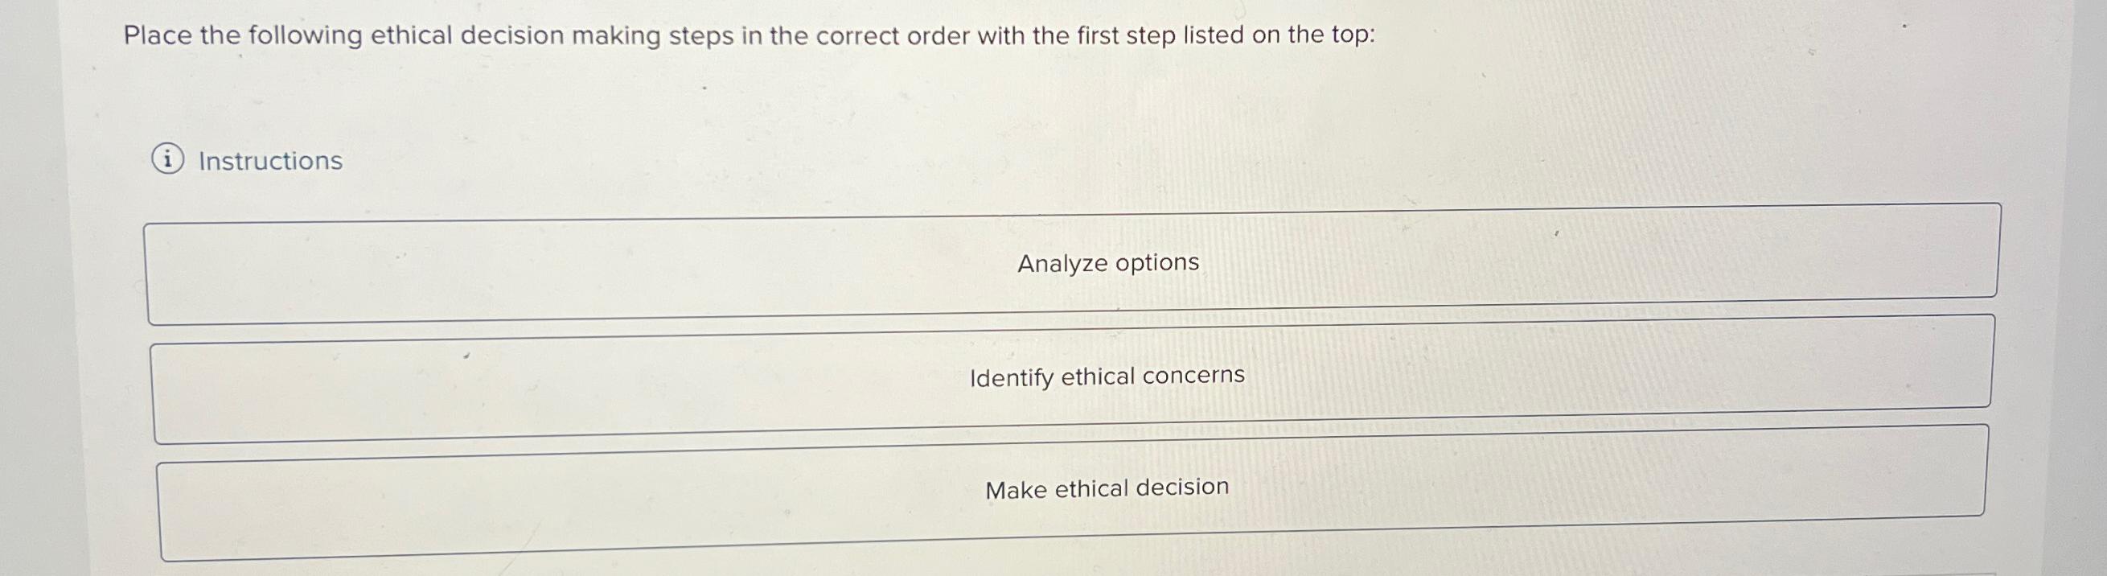Click the Identify ethical concerns label text
This screenshot has width=2107, height=576.
(1107, 376)
